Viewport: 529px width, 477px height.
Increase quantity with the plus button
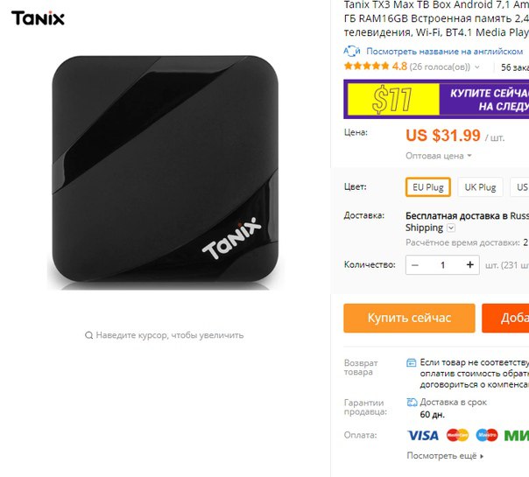(x=470, y=265)
